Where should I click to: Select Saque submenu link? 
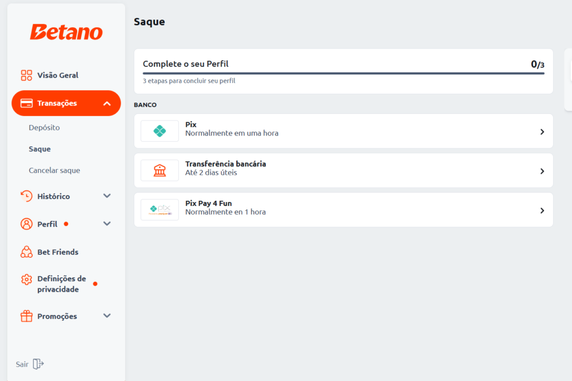pyautogui.click(x=40, y=149)
